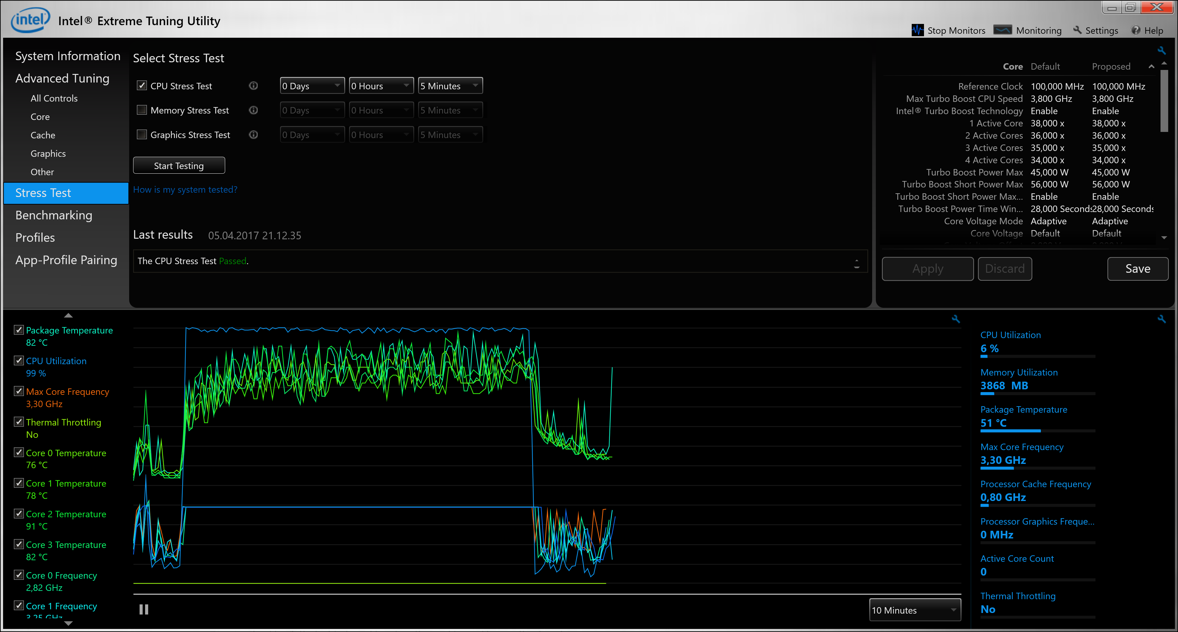The height and width of the screenshot is (632, 1178).
Task: Enable the CPU Stress Test checkbox
Action: point(142,86)
